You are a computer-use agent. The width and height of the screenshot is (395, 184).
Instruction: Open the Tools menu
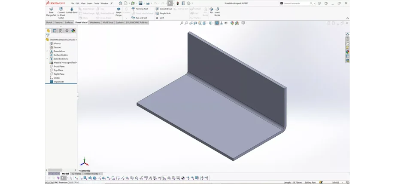[x=97, y=3]
